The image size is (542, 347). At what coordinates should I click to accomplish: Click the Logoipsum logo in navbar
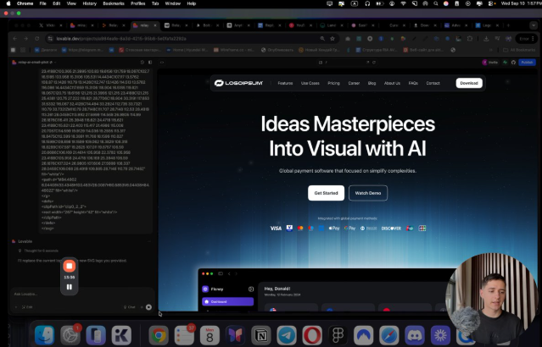click(238, 83)
